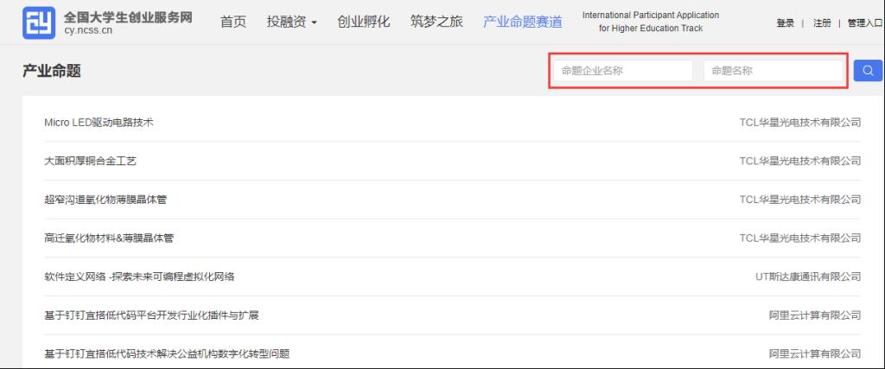This screenshot has width=885, height=369.
Task: Click the 全国大学生创业服务网 site title
Action: (128, 17)
